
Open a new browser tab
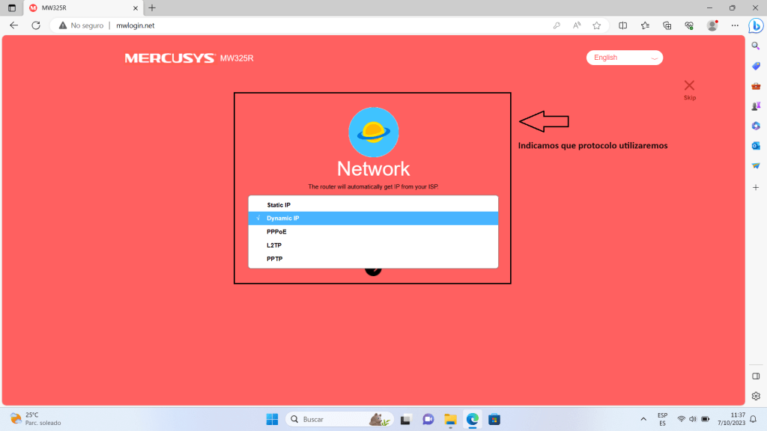(152, 7)
